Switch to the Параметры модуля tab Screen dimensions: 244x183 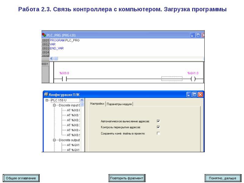pyautogui.click(x=119, y=104)
